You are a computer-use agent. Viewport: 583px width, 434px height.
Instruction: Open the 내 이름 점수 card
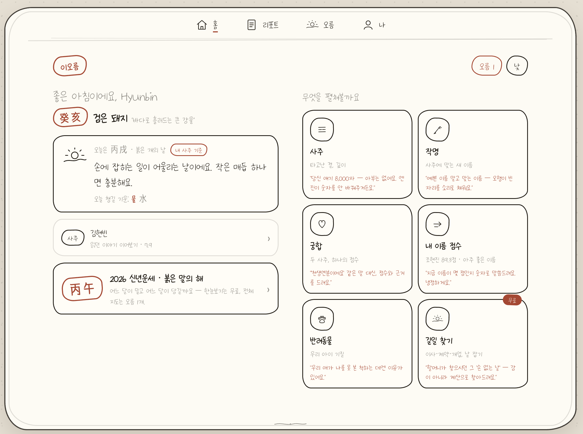point(473,249)
